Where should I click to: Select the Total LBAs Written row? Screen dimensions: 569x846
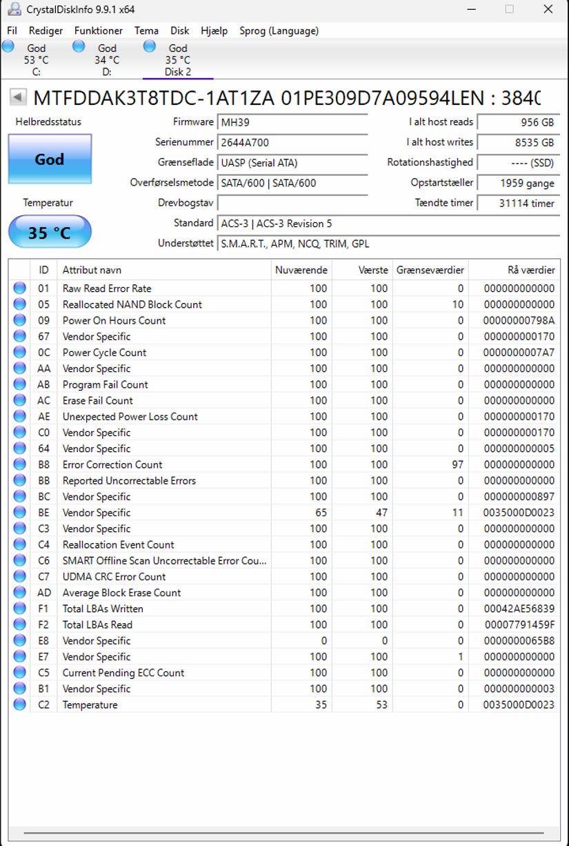284,609
